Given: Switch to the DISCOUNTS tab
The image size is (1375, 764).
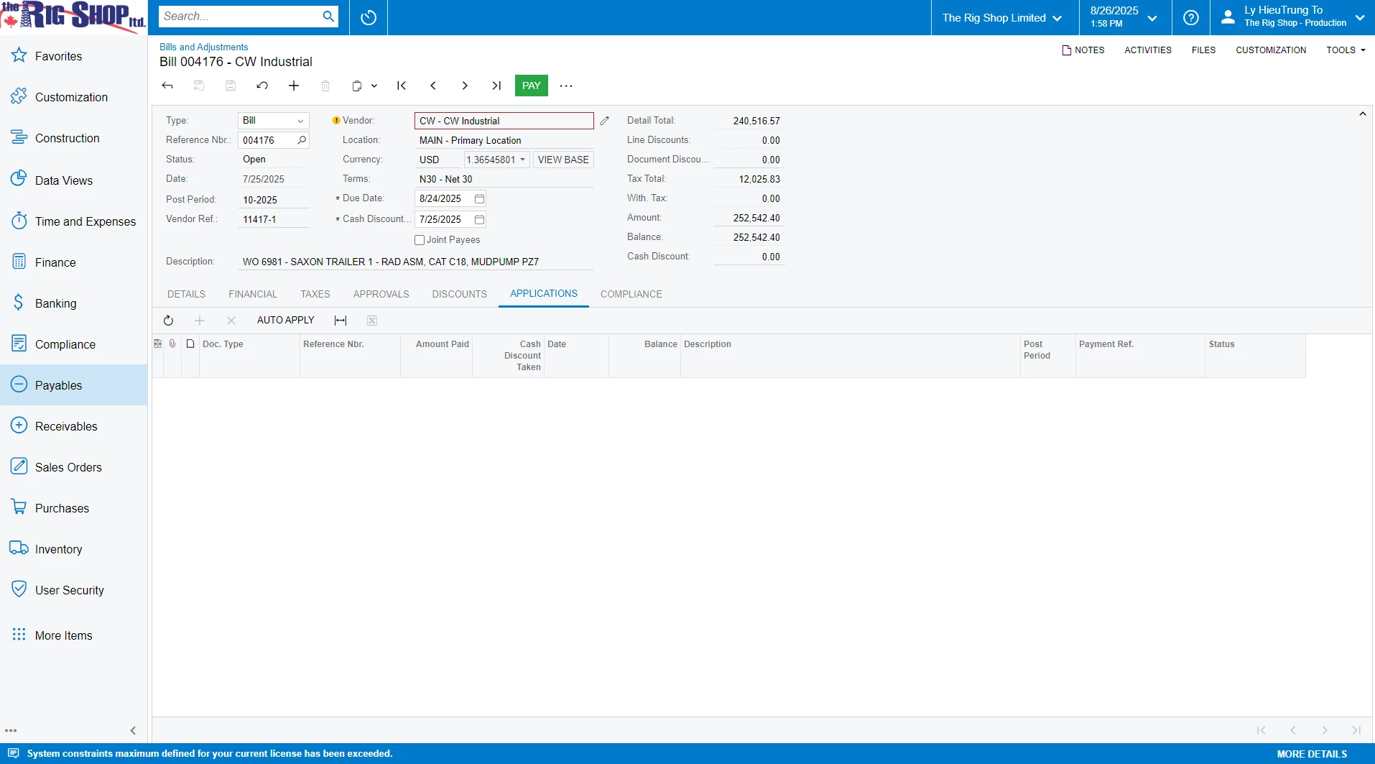Looking at the screenshot, I should (459, 294).
